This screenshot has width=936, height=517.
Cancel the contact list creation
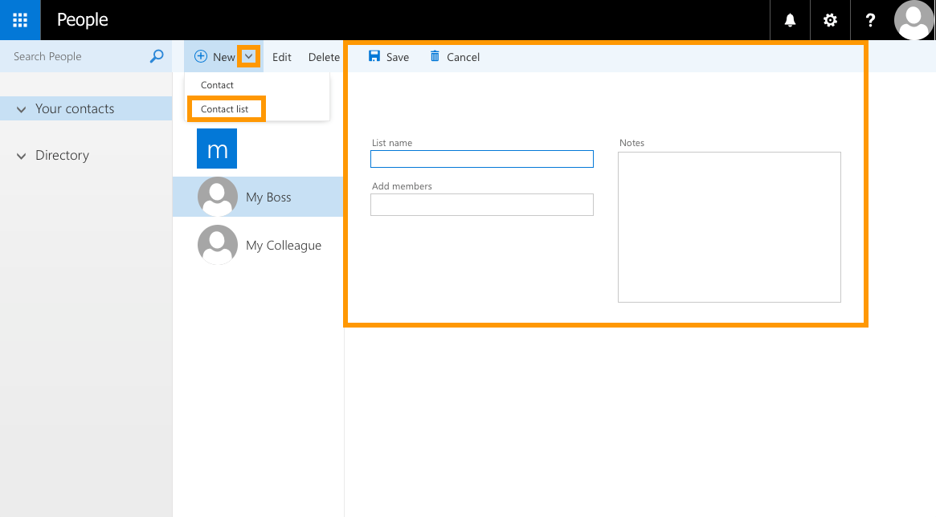tap(455, 57)
